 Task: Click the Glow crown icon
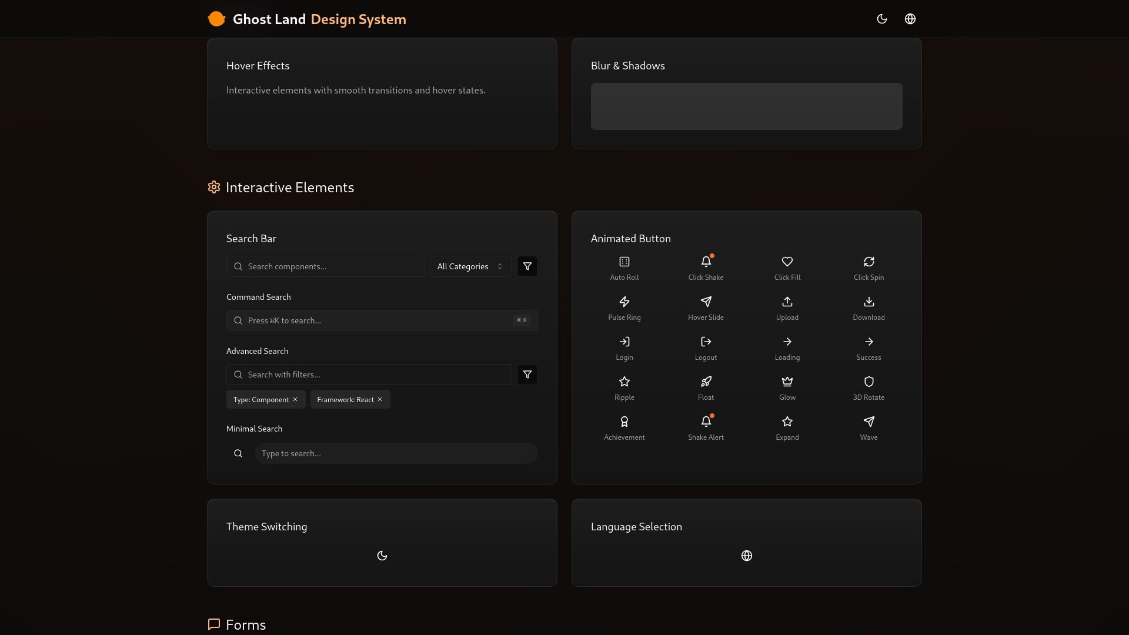[x=787, y=382]
